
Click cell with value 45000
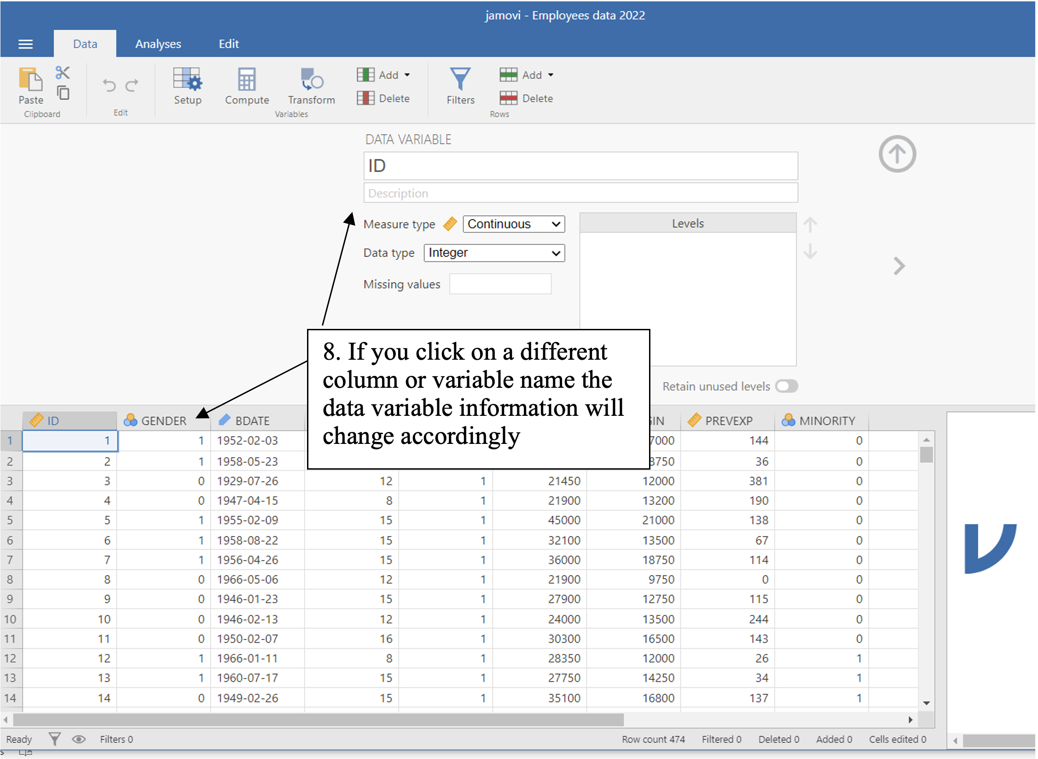(x=539, y=520)
